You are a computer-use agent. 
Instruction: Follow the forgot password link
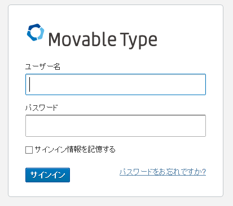point(162,172)
